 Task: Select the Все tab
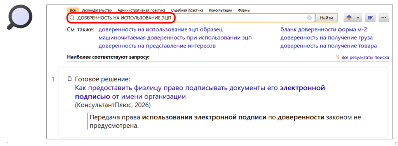coord(73,10)
